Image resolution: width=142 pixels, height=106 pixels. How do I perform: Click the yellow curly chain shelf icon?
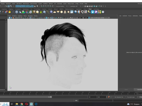pyautogui.click(x=48, y=12)
